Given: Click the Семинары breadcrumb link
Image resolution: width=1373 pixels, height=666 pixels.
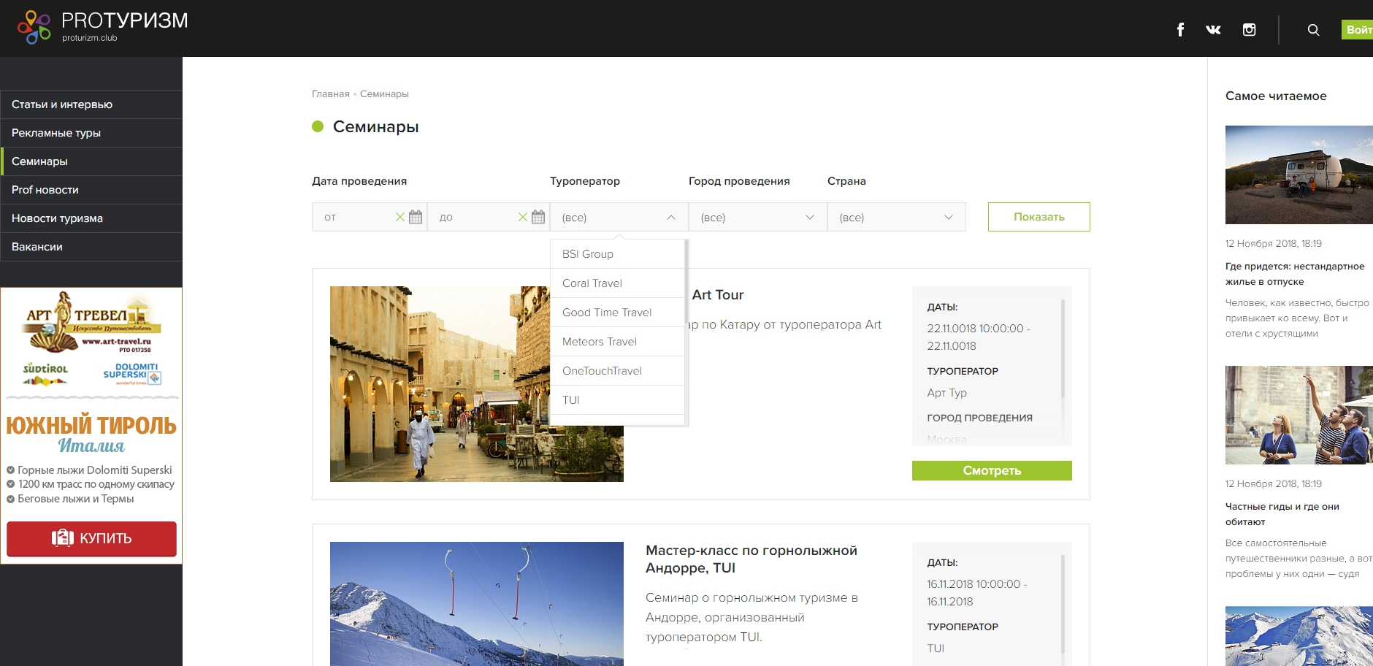Looking at the screenshot, I should click(384, 93).
